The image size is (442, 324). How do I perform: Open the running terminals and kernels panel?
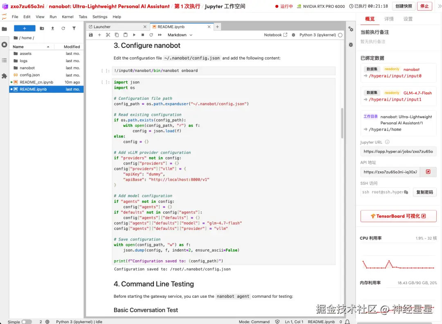(x=4, y=45)
